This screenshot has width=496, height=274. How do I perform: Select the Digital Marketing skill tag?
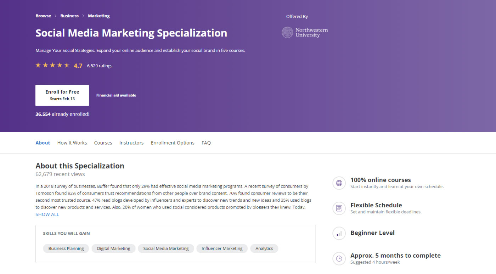tap(113, 248)
